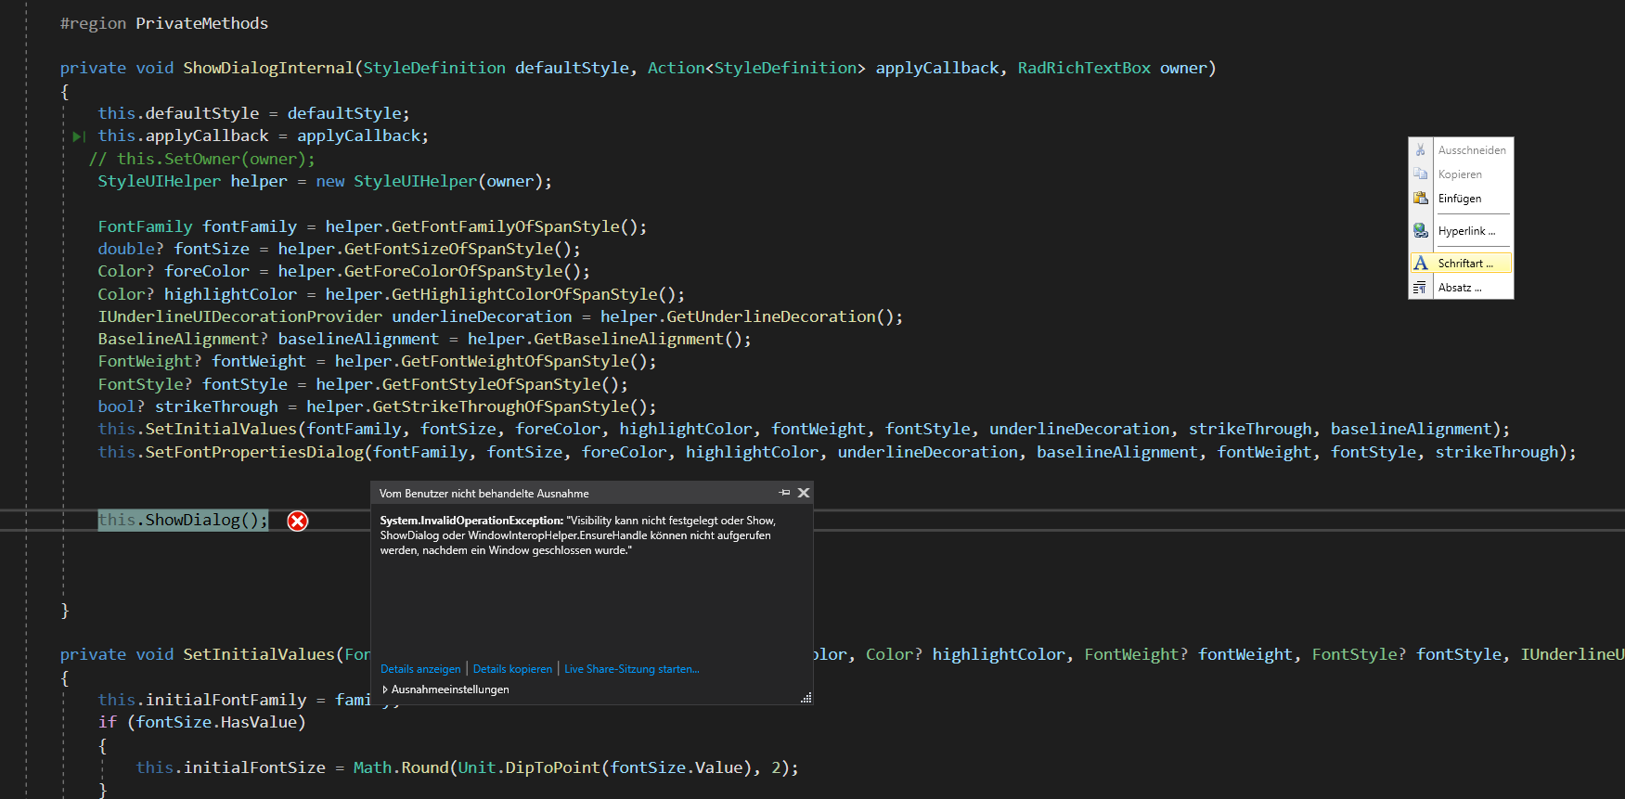
Task: Click 'this.applyCallback = applyCallback;' line
Action: tap(264, 135)
